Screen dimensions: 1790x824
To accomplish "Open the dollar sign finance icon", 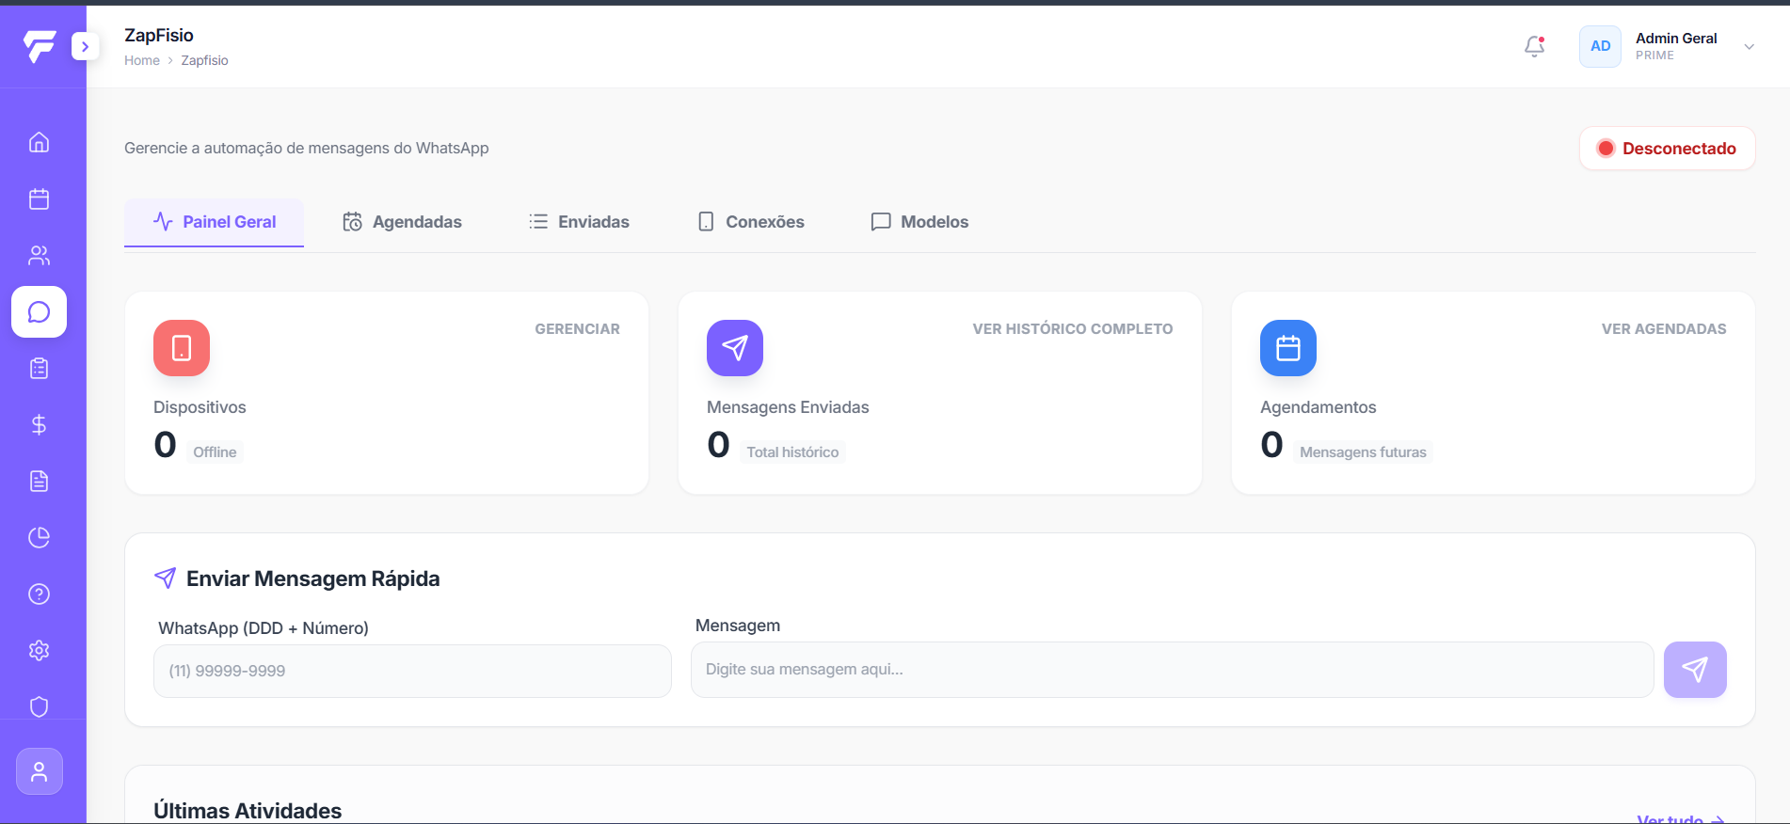I will [x=39, y=424].
